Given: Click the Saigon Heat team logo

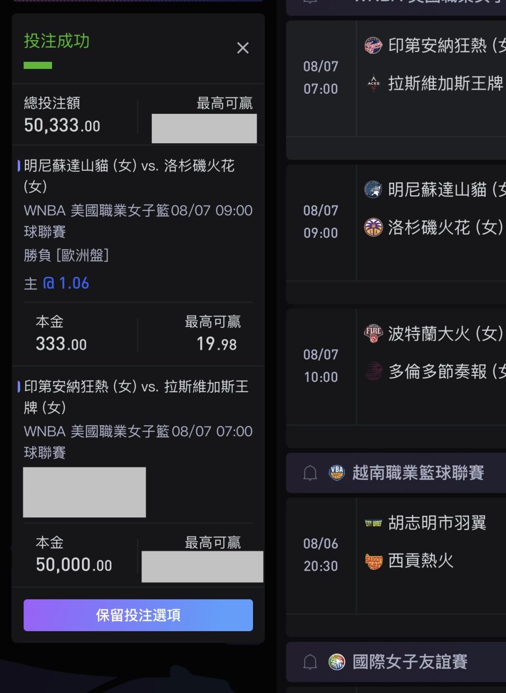Looking at the screenshot, I should point(373,560).
